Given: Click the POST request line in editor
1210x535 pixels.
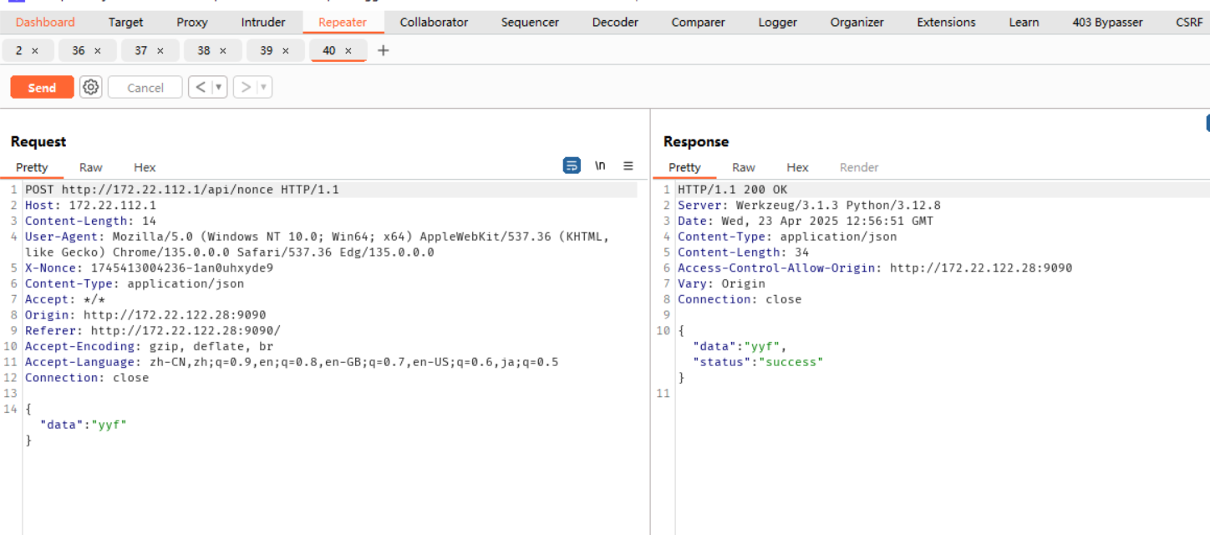Looking at the screenshot, I should [182, 190].
